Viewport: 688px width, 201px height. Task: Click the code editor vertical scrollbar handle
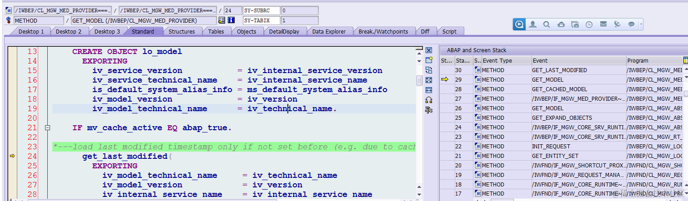tap(419, 80)
